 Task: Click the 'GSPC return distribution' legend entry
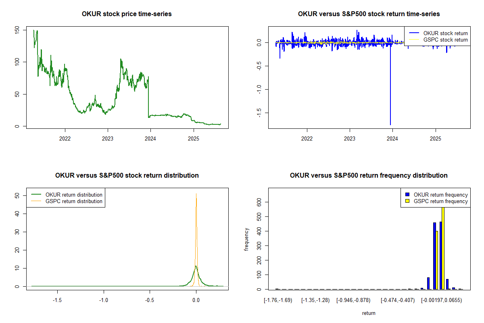pos(74,201)
